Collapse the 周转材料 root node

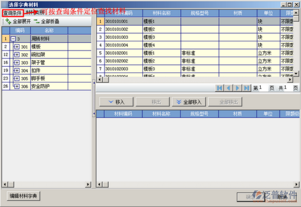[x=13, y=39]
